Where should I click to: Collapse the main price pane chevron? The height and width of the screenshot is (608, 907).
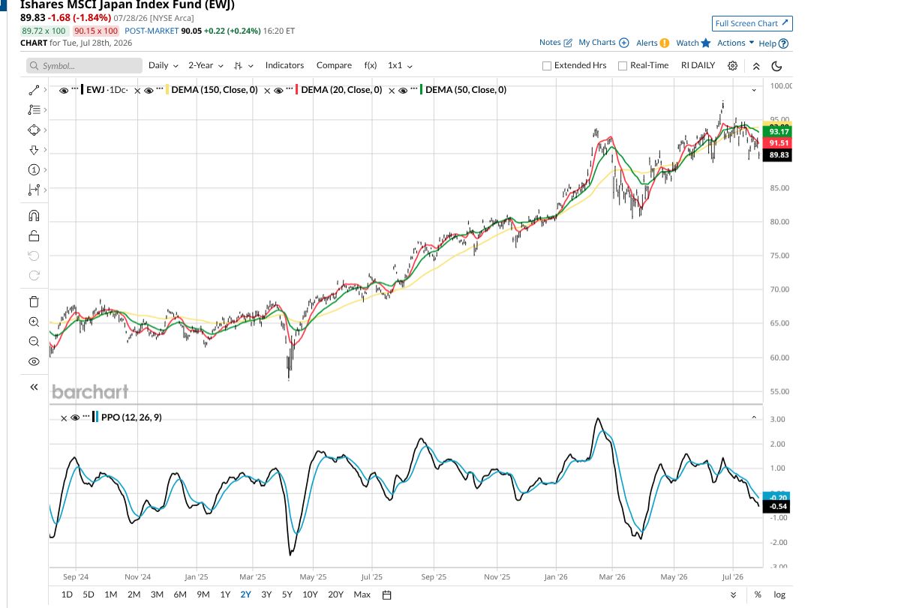754,90
